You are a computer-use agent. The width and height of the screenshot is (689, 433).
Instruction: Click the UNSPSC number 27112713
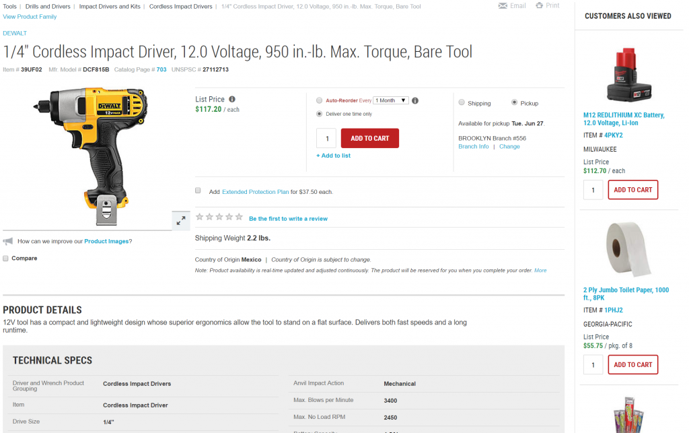pyautogui.click(x=216, y=69)
